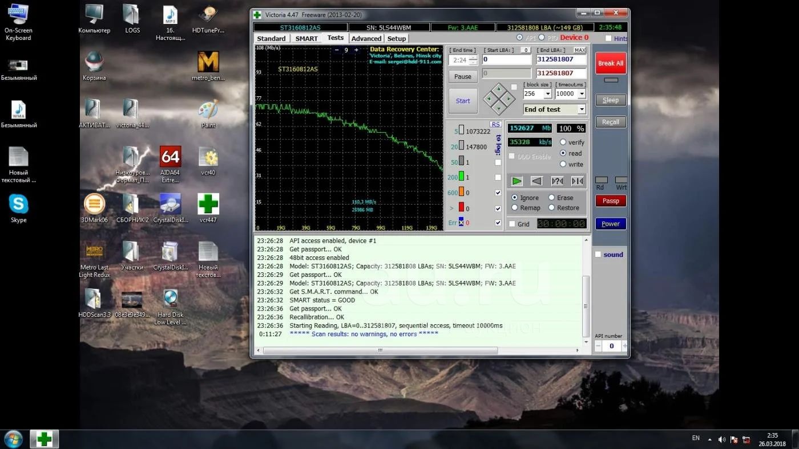Open the СБОРНИК 2 folder
This screenshot has width=799, height=449.
coord(132,209)
